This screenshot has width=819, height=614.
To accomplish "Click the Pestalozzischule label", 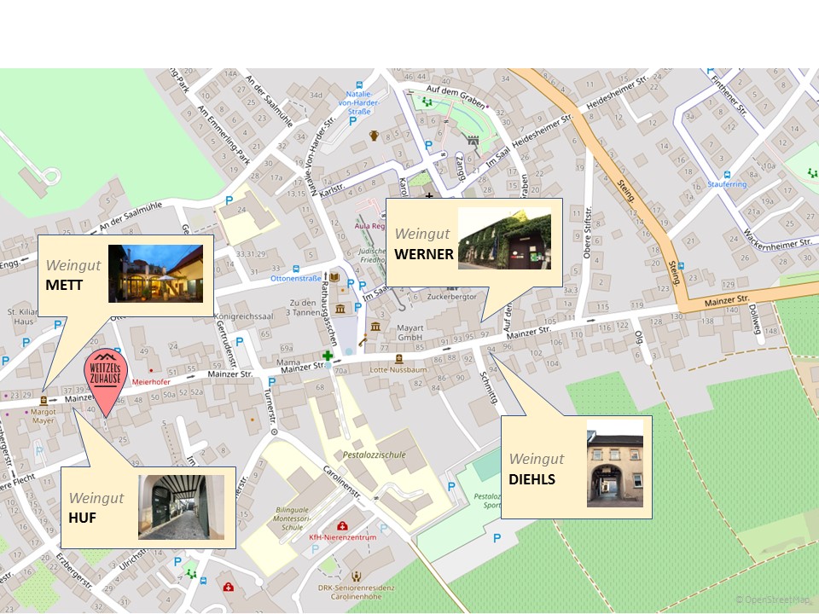I will pos(374,455).
